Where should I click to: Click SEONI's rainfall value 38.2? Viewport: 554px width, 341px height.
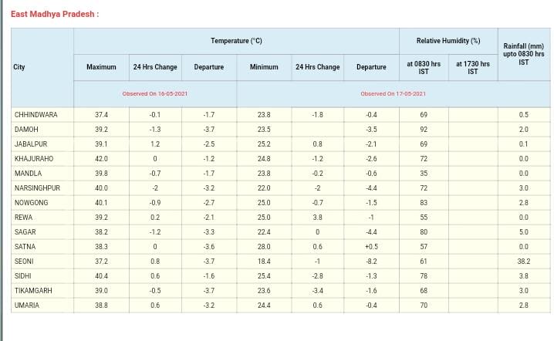(524, 262)
